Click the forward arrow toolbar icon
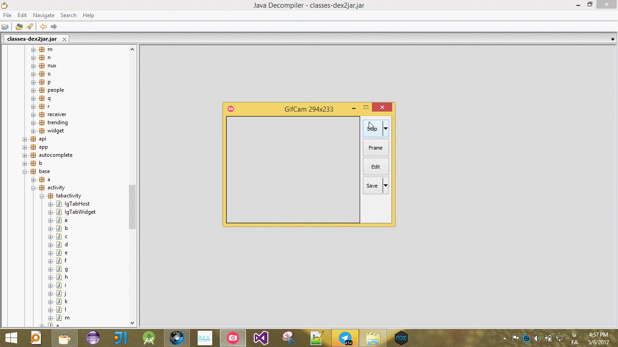The image size is (618, 347). coord(54,27)
